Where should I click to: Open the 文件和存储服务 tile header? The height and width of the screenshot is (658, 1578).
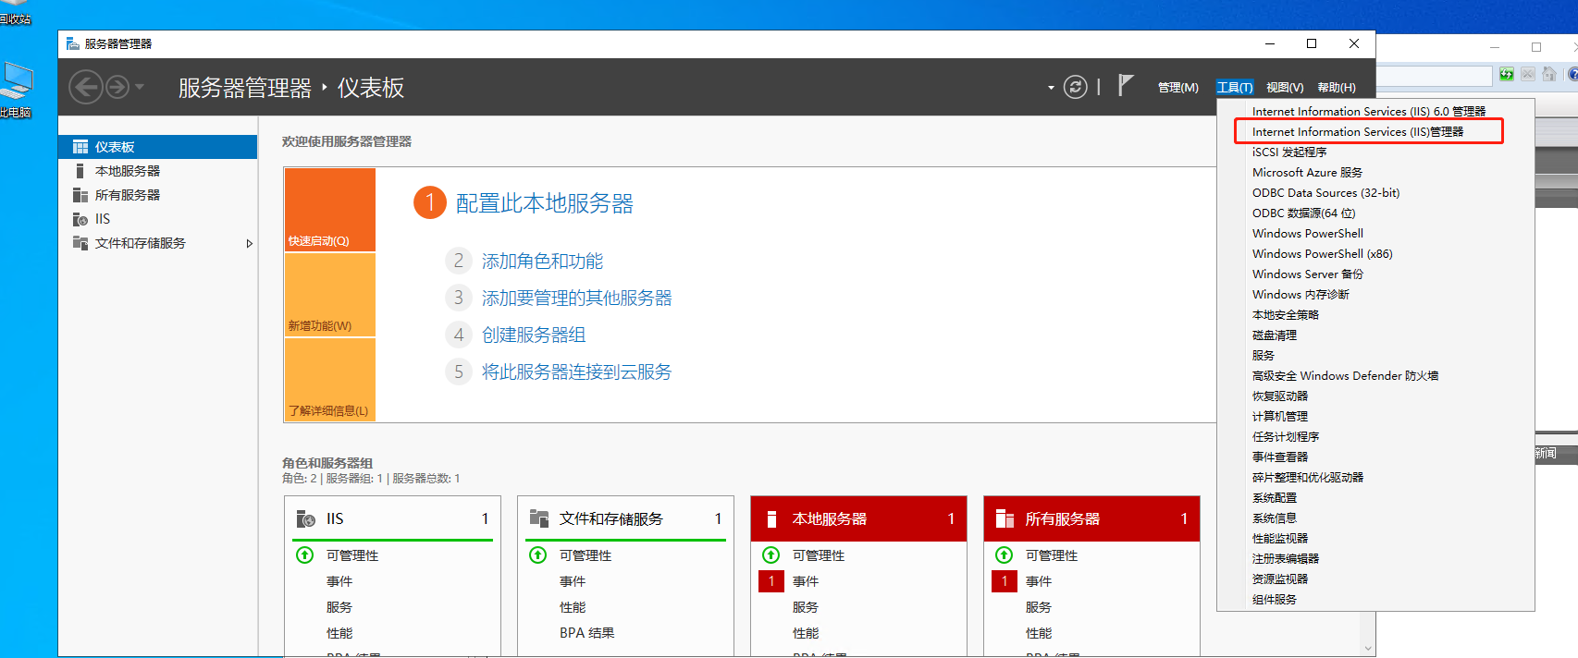pos(625,518)
